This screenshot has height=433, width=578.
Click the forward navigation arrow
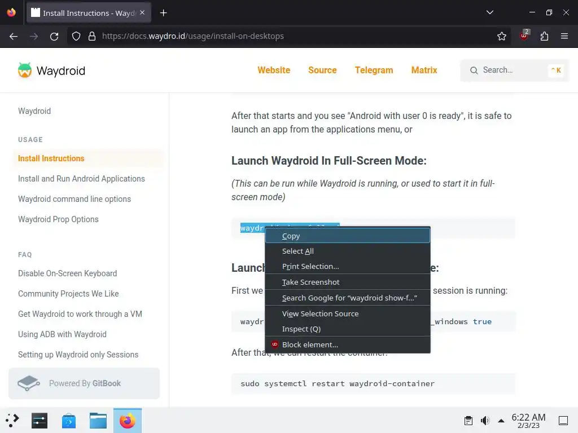(x=34, y=36)
